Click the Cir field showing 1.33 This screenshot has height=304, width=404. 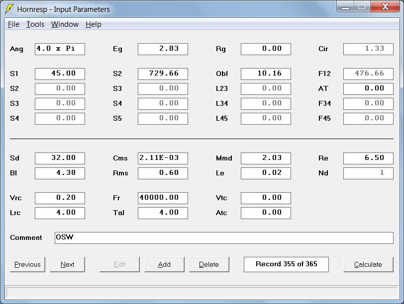[x=368, y=49]
